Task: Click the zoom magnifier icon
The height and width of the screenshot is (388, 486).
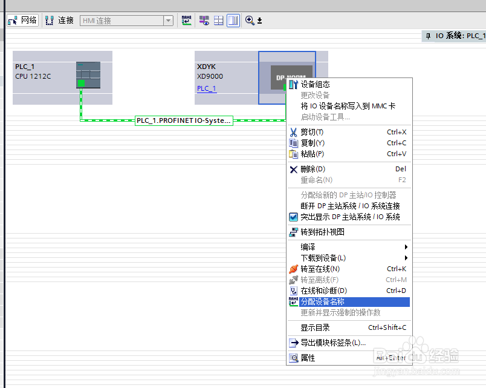Action: [250, 21]
